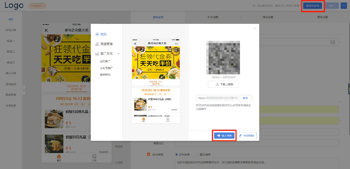
Task: Select 商品一 in the left page list
Action: (x=11, y=41)
